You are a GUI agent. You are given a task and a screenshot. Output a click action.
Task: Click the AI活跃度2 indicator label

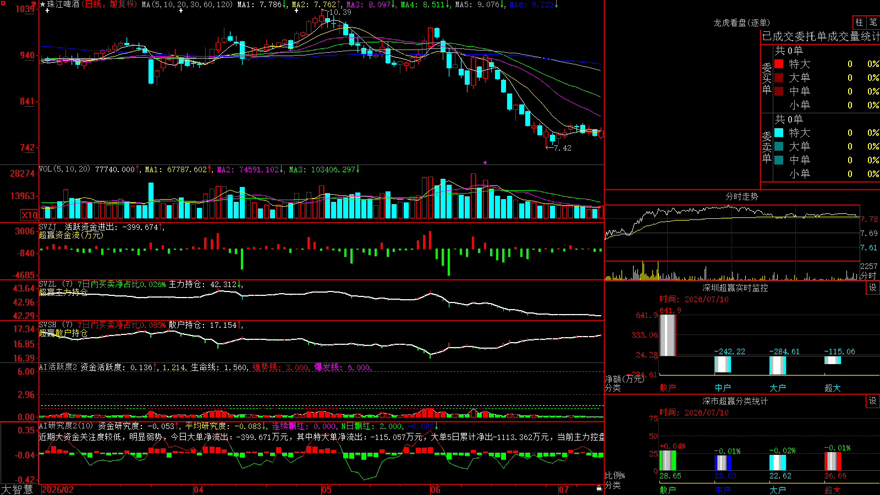58,367
